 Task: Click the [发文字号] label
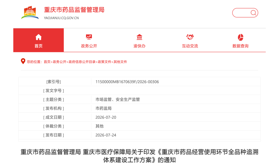(54, 91)
